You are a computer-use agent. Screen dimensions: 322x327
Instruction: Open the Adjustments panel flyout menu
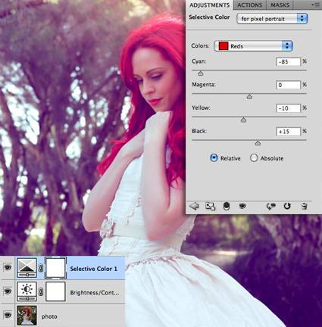coord(315,5)
